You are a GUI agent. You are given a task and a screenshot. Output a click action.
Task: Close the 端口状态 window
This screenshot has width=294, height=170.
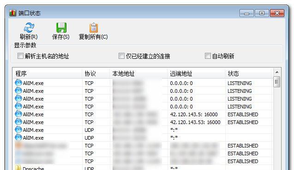[x=277, y=13]
